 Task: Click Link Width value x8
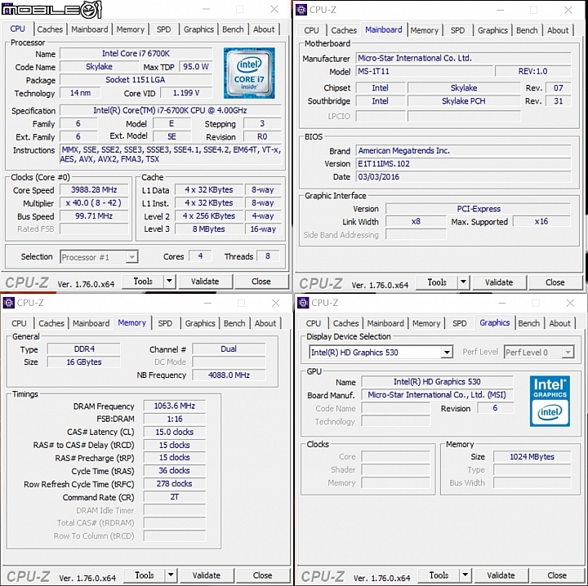(416, 221)
